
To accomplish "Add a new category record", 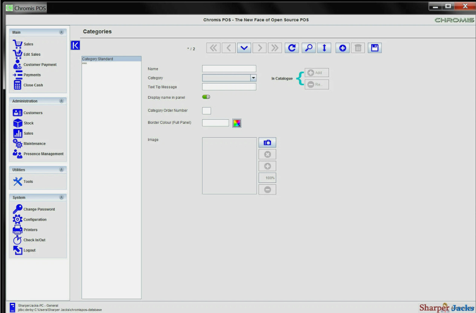I will pos(342,48).
